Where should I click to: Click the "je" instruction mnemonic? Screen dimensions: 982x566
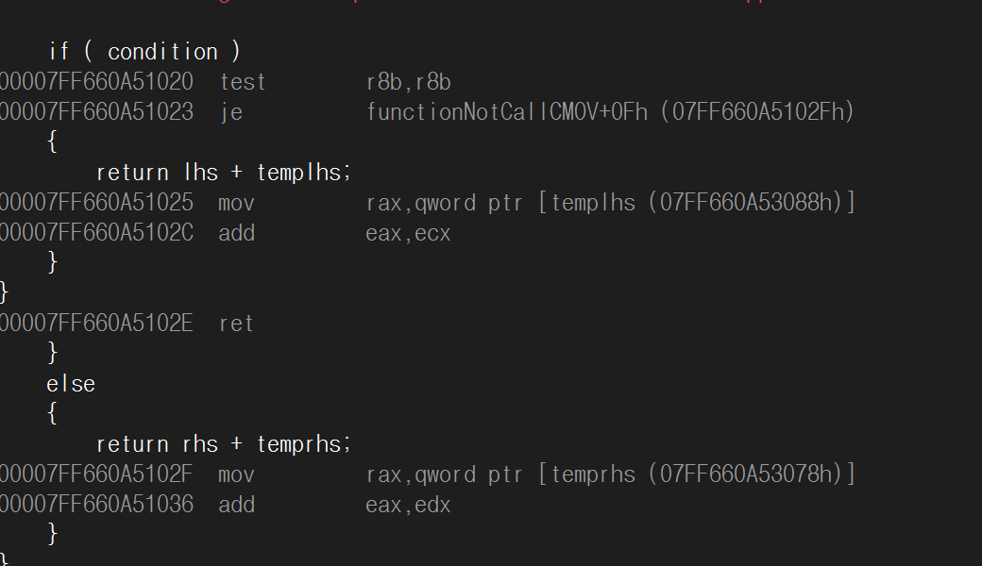[x=230, y=112]
